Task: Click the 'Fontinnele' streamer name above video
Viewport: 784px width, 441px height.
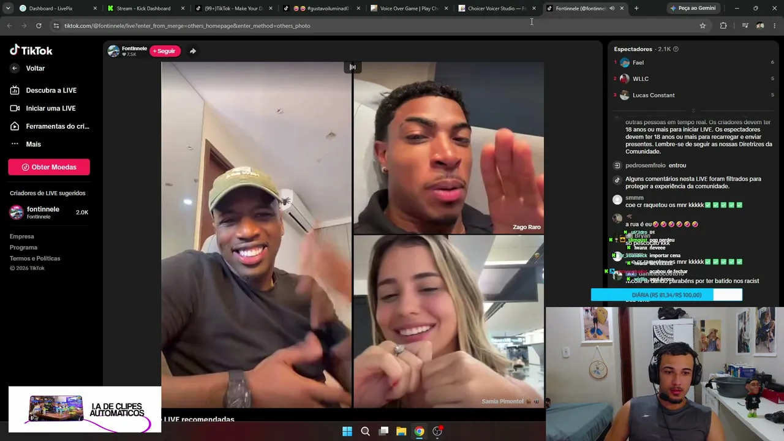Action: (x=134, y=48)
